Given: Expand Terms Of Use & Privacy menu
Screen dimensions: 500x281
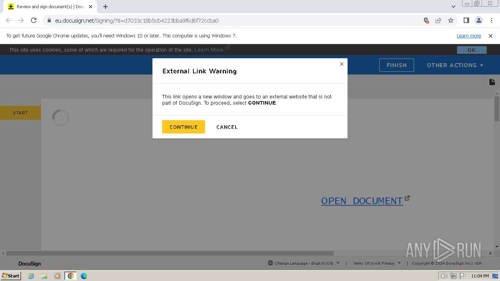Looking at the screenshot, I should point(377,263).
